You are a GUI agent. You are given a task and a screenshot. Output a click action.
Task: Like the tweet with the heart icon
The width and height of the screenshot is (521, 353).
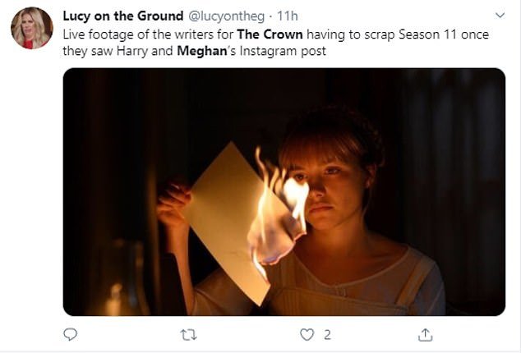(x=307, y=334)
